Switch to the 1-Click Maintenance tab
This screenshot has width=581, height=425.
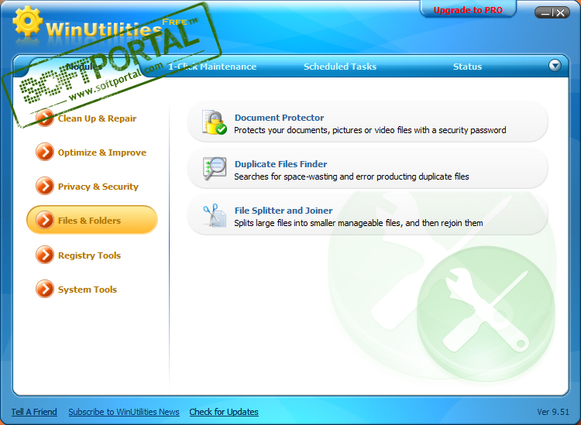(x=212, y=67)
